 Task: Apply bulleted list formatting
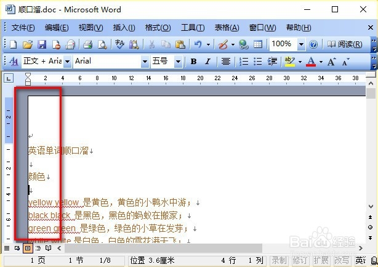[x=258, y=62]
